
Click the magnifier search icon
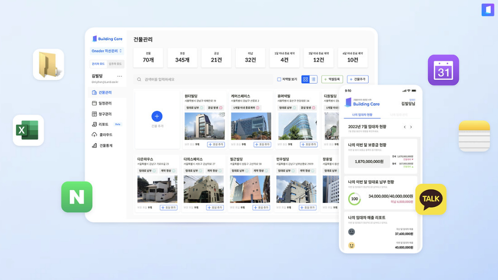coord(139,79)
